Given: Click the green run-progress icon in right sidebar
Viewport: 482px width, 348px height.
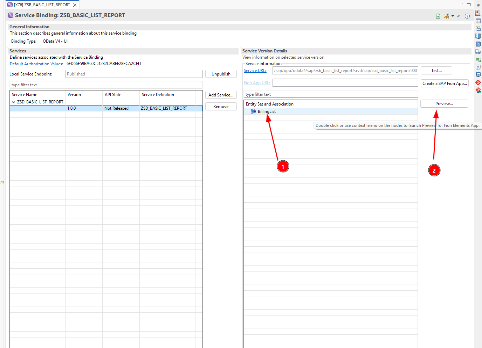Looking at the screenshot, I should coord(478,59).
